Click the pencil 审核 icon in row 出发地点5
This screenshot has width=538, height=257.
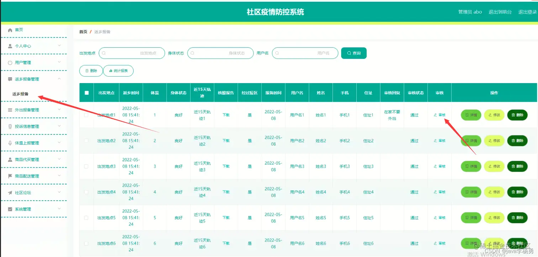pos(436,218)
